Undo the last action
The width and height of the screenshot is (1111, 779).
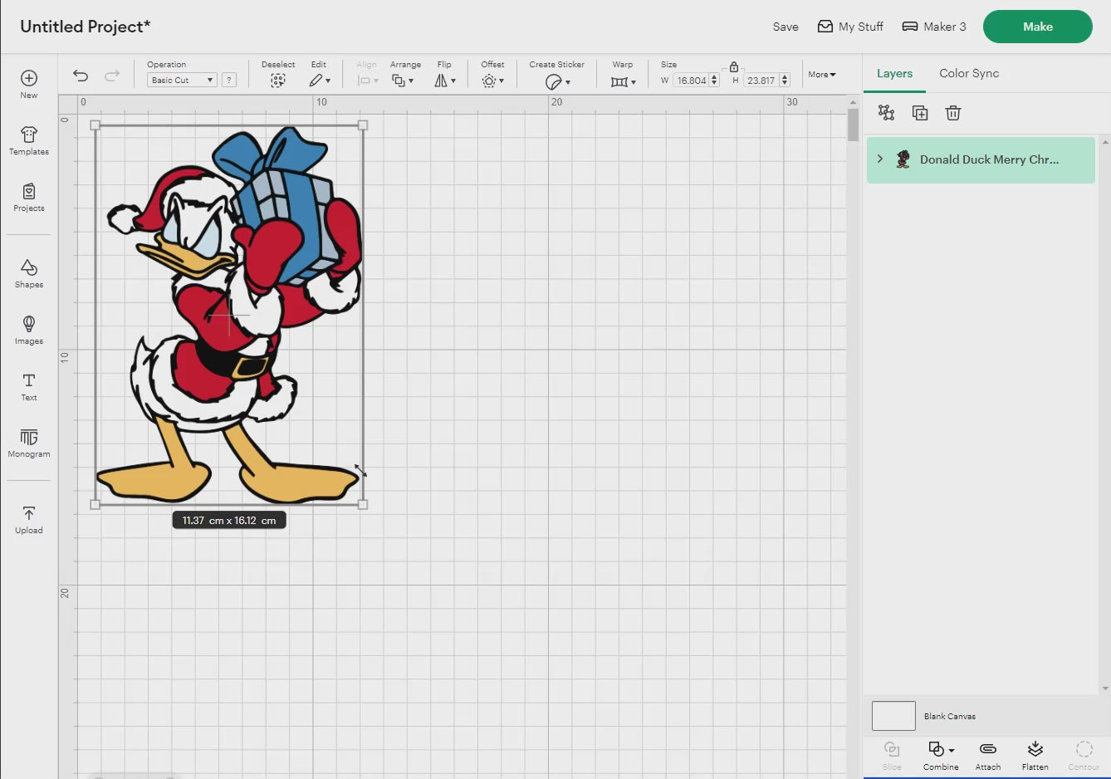81,76
